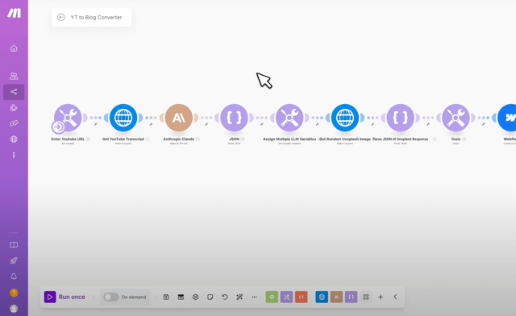Open the Notes icon in toolbar
This screenshot has width=516, height=316.
tap(210, 297)
